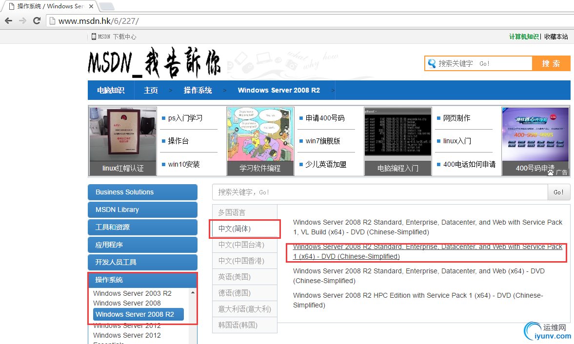
Task: Expand 应用程序 category
Action: [143, 245]
